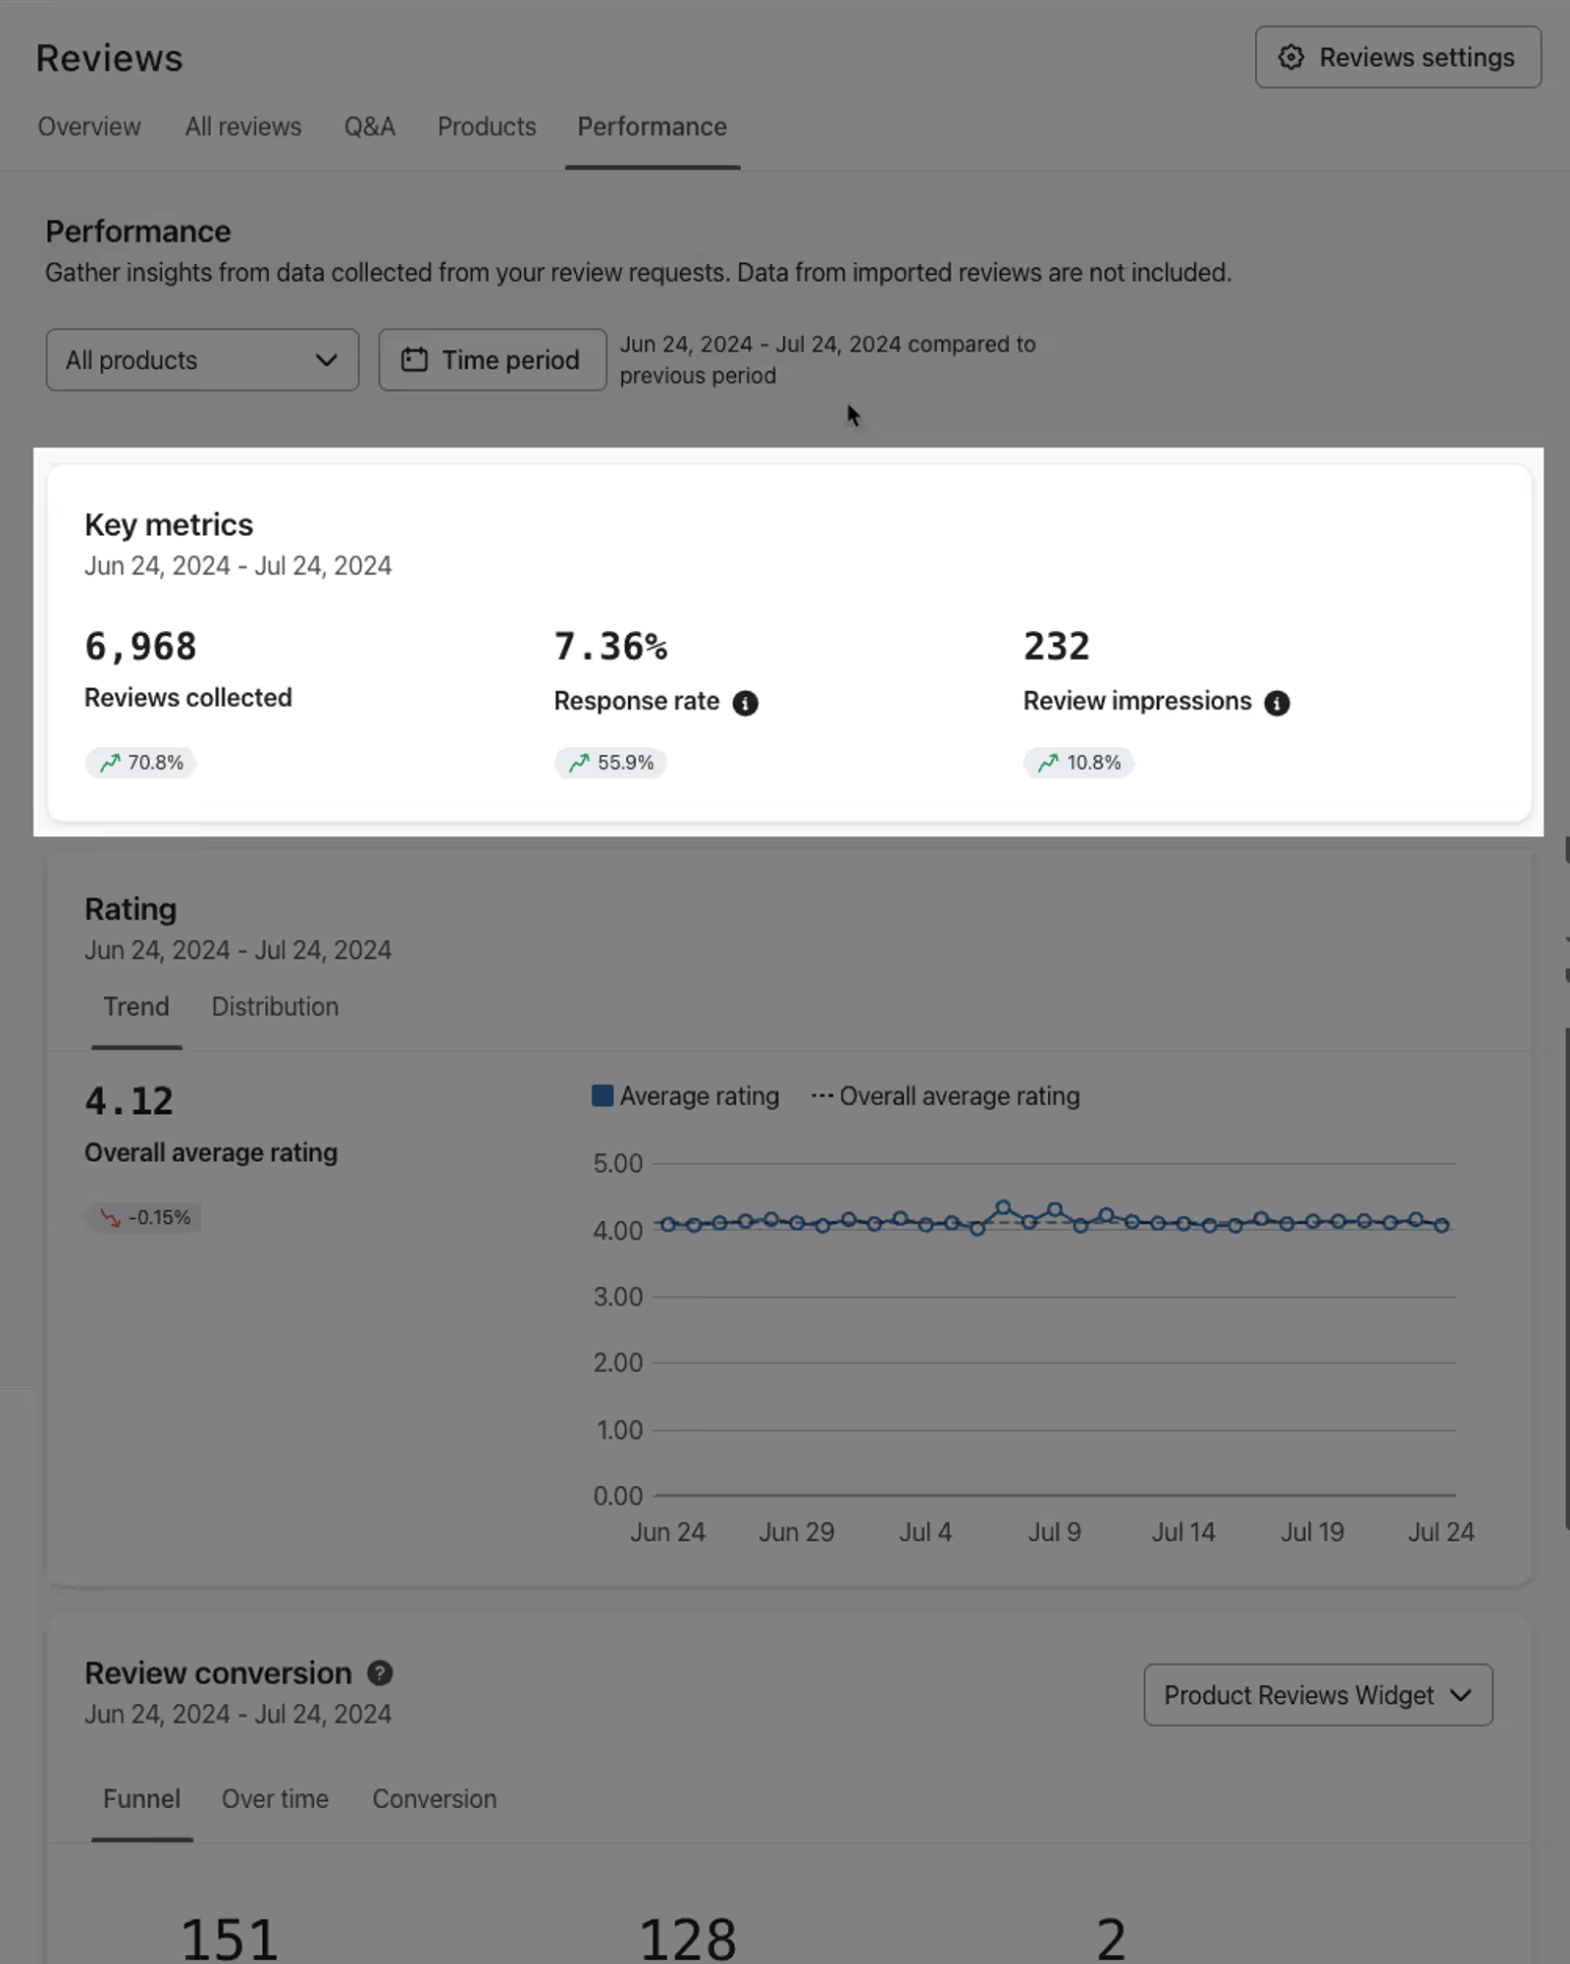The height and width of the screenshot is (1964, 1570).
Task: Click the 232 review impressions value
Action: point(1057,647)
